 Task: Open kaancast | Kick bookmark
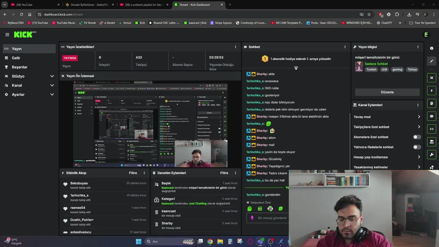tap(195, 23)
